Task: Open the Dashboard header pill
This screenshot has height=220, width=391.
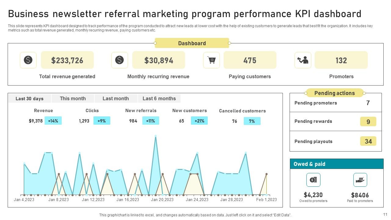Action: pyautogui.click(x=192, y=43)
